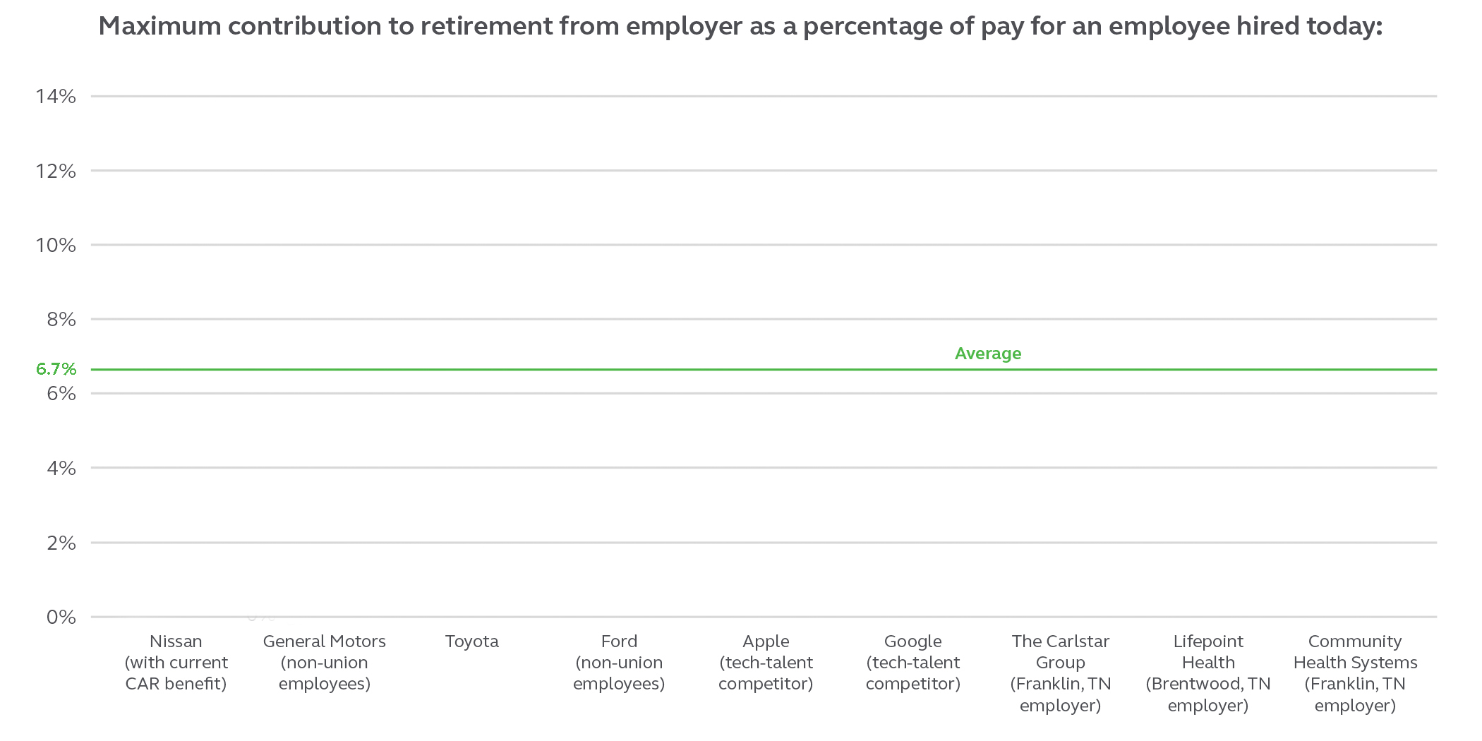Click the 8% y-axis label

(61, 319)
